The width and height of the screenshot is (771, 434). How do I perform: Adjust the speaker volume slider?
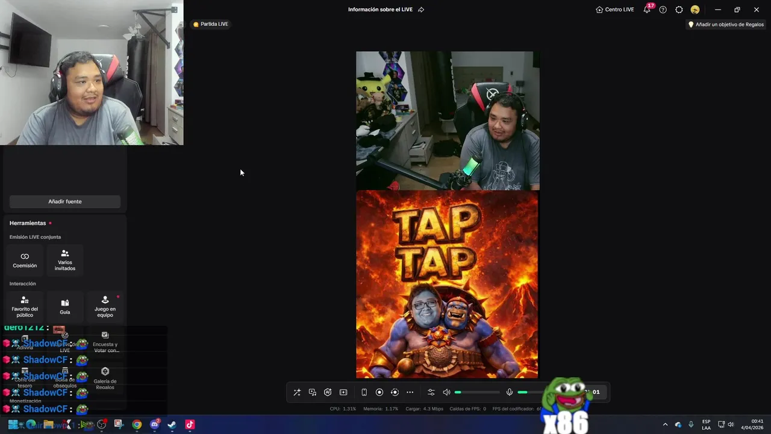coord(477,392)
